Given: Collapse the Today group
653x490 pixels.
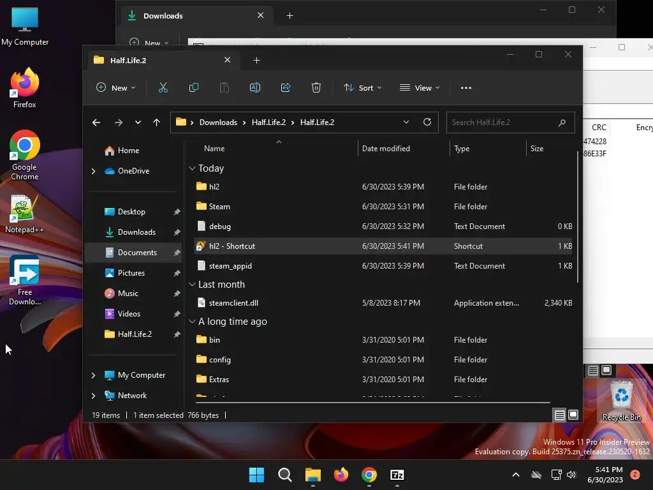Looking at the screenshot, I should [x=192, y=168].
